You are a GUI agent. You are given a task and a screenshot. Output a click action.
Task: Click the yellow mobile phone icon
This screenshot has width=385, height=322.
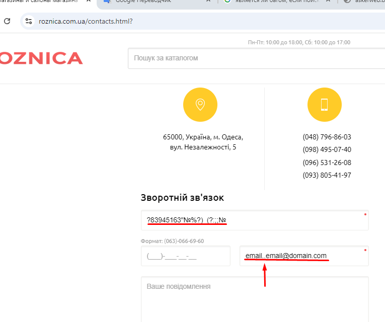click(324, 105)
